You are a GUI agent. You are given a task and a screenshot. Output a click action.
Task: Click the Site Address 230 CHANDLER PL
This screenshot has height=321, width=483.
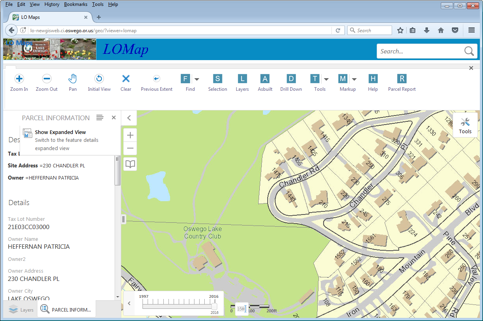(46, 165)
